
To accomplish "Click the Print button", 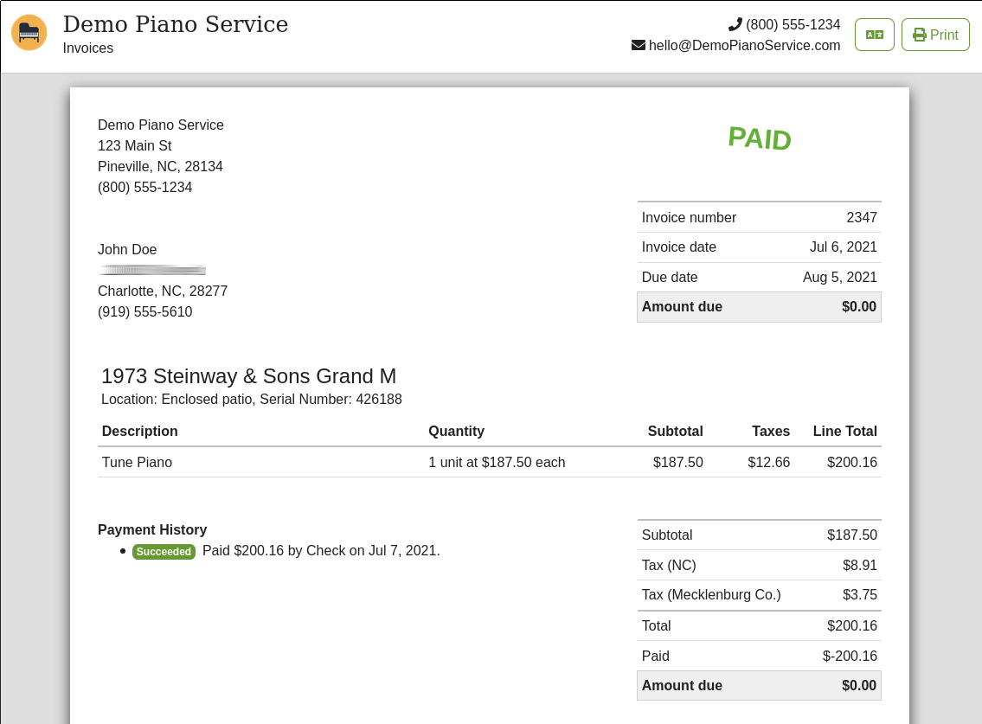I will pos(935,35).
